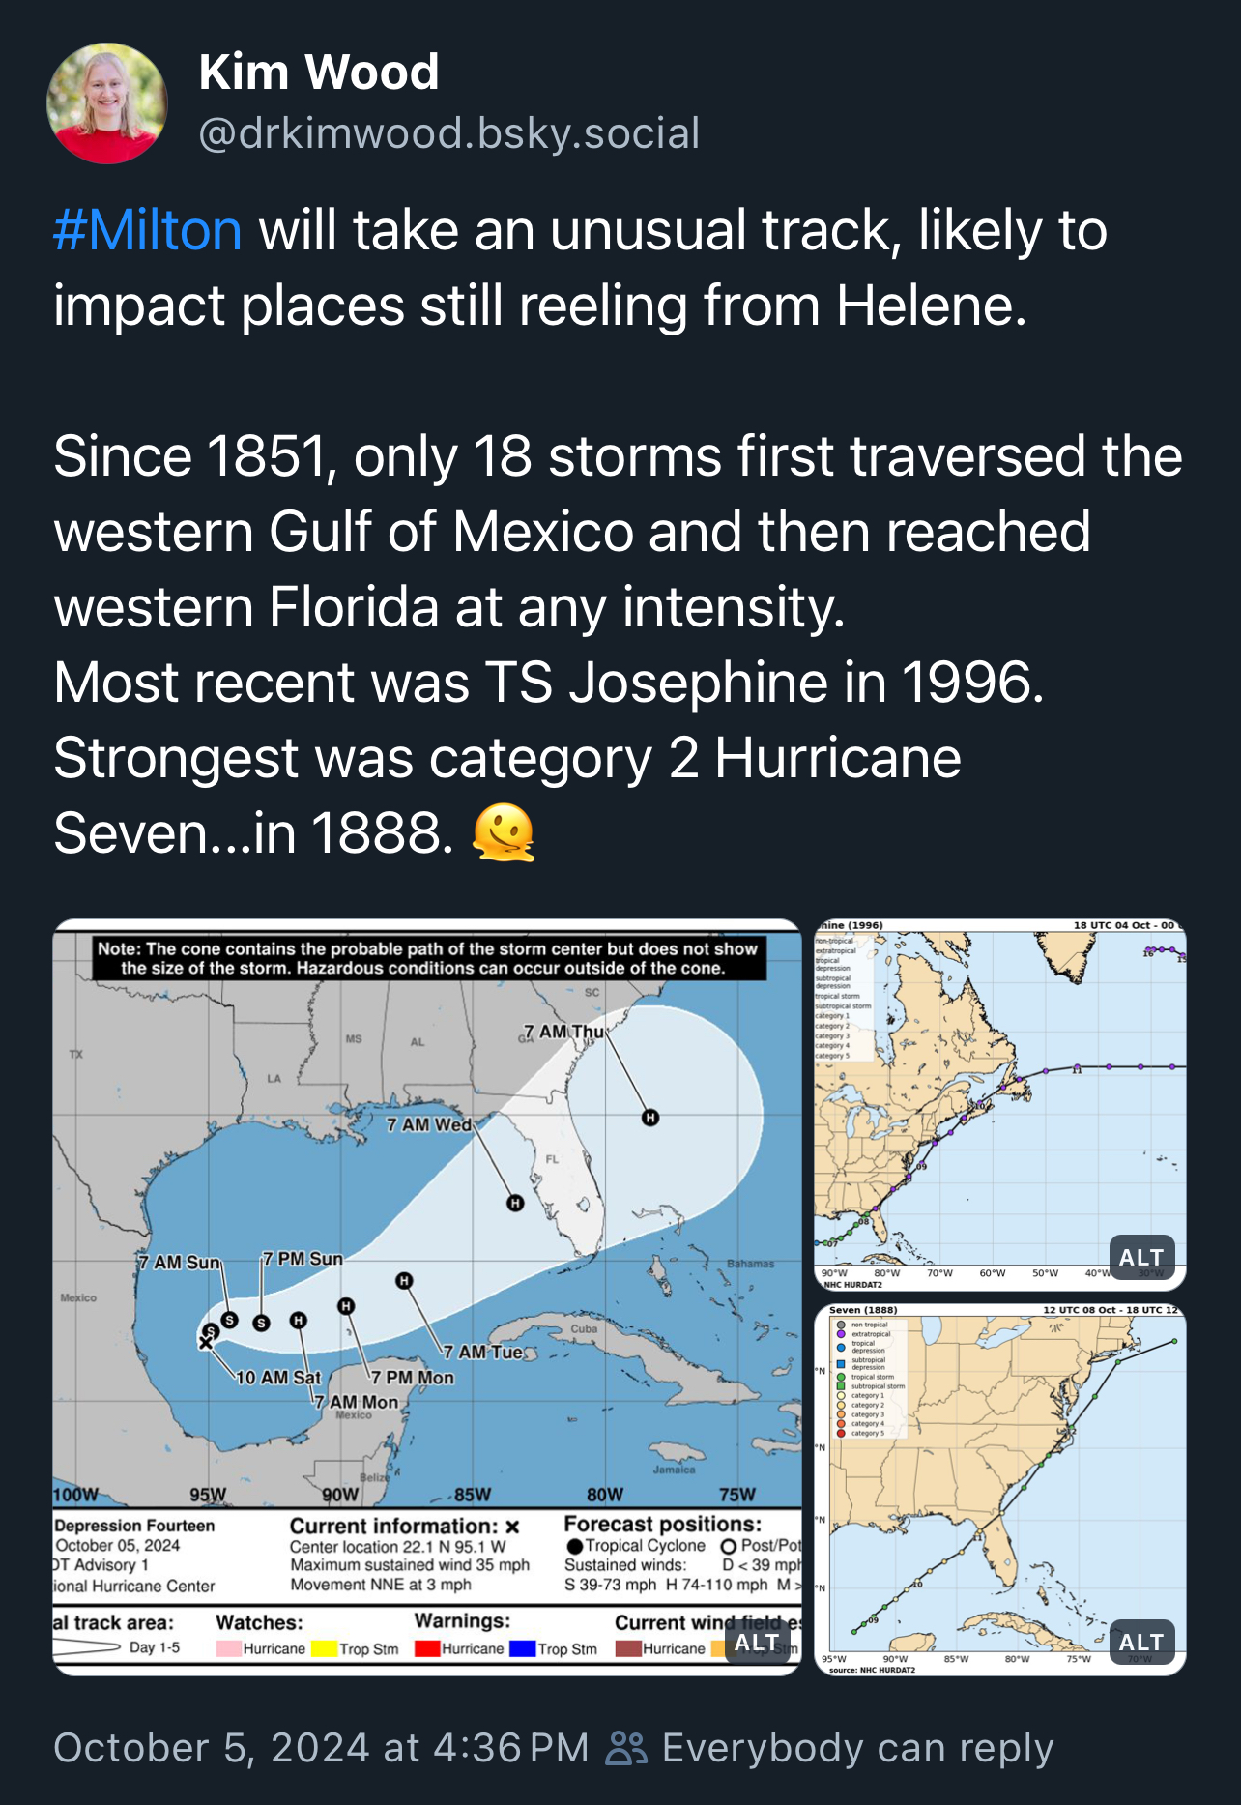1241x1805 pixels.
Task: Click the H marker for 7 AM Thu
Action: [650, 1118]
